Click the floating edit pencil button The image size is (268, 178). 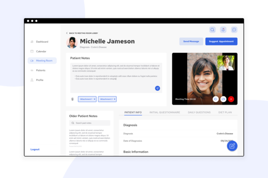232,146
